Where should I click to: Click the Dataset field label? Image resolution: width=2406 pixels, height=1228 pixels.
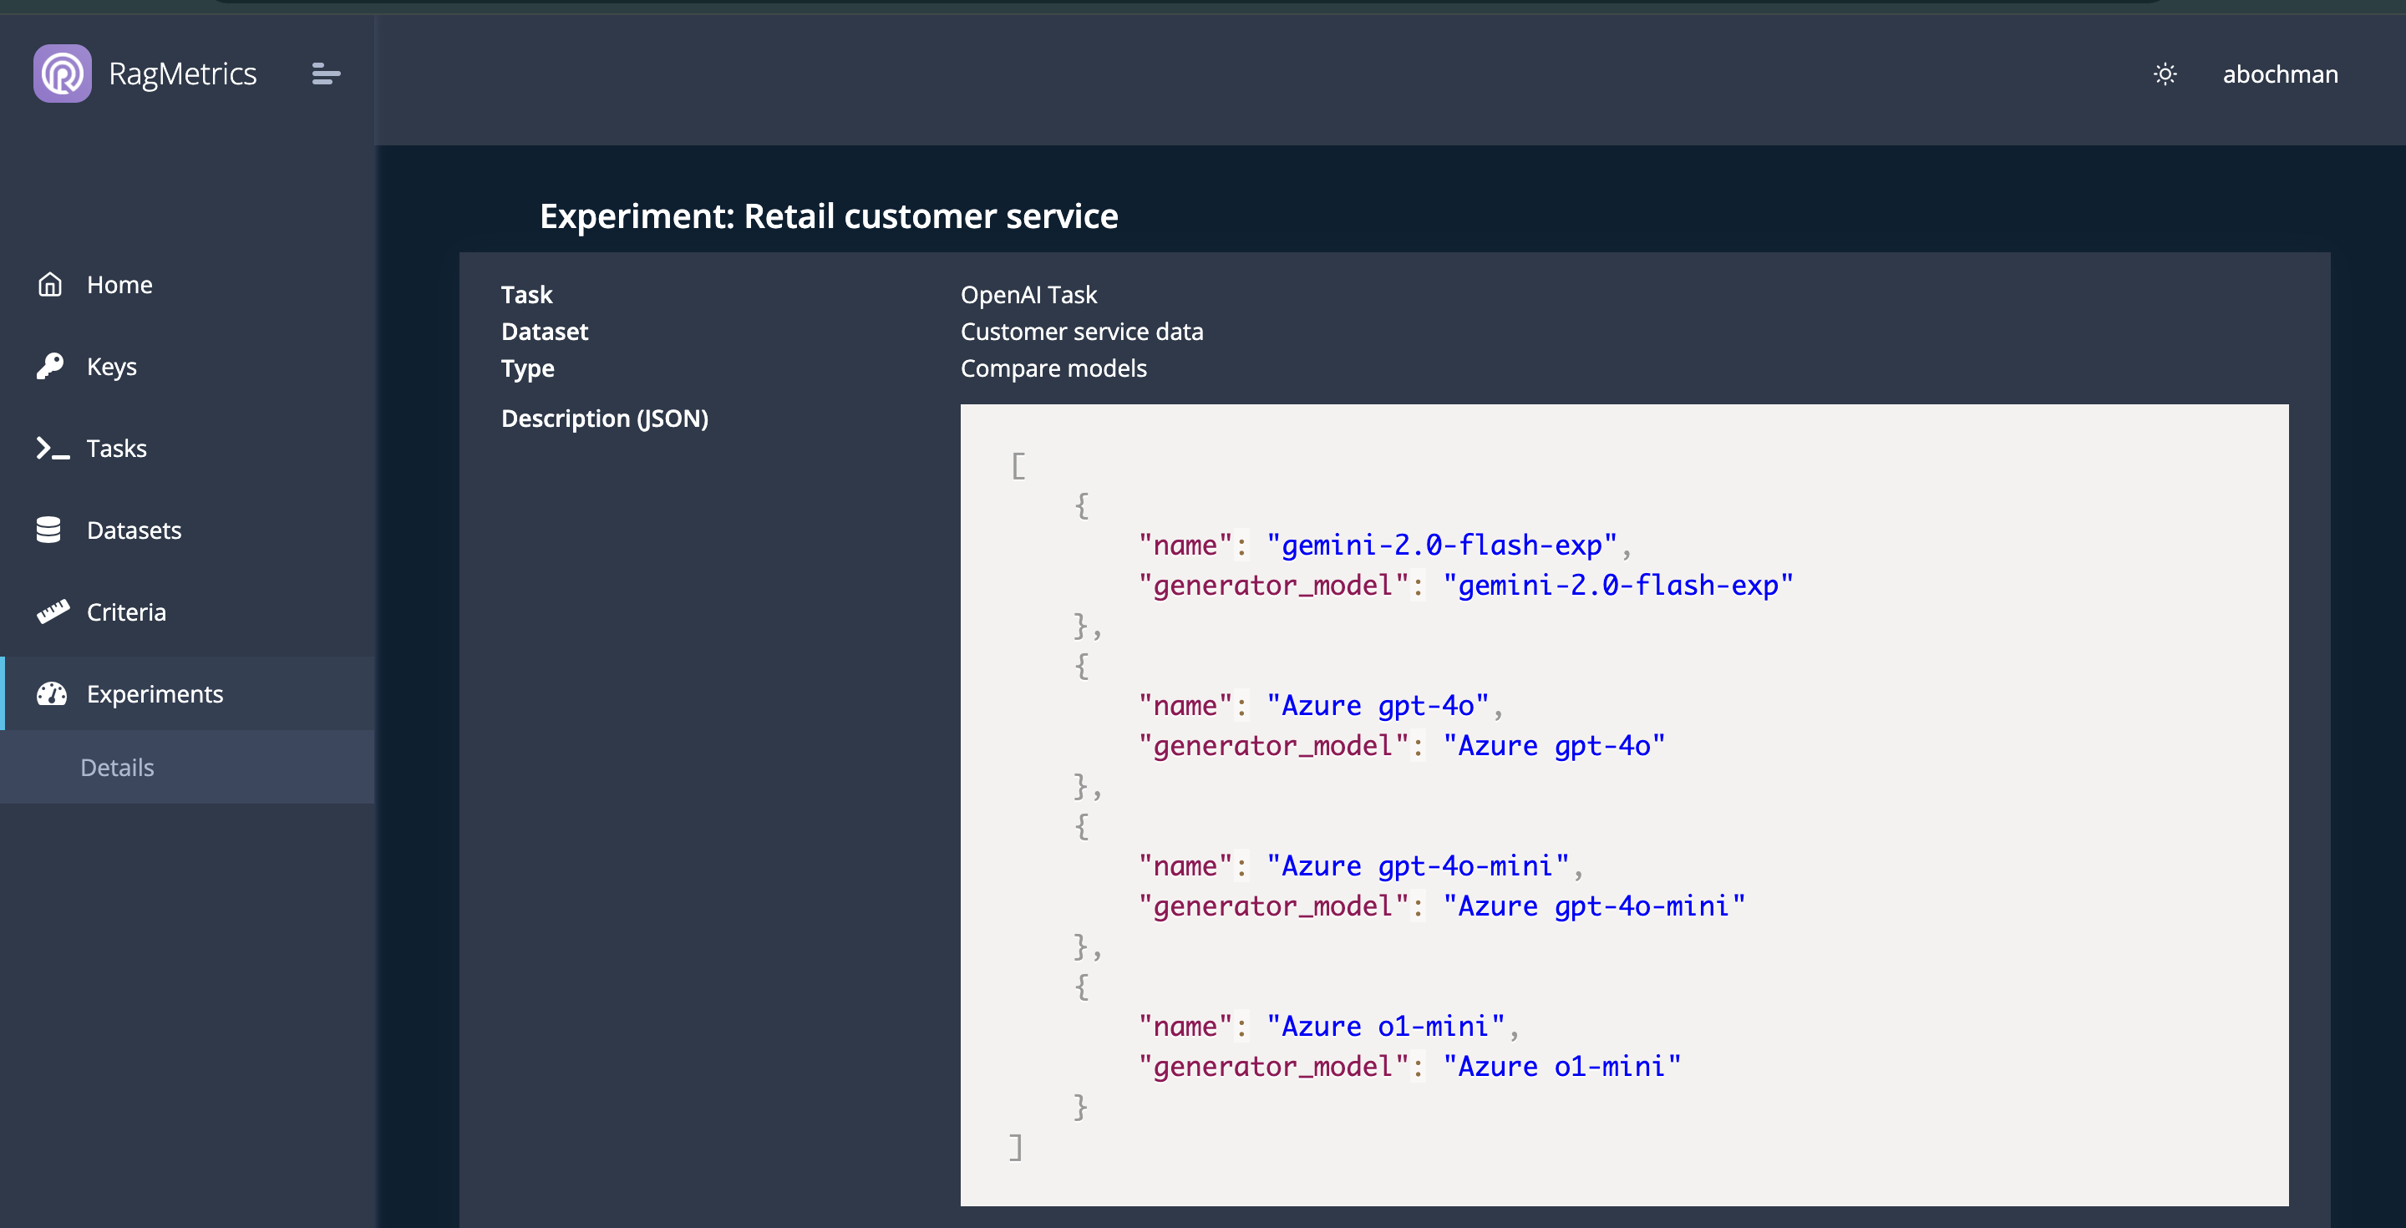pyautogui.click(x=545, y=332)
